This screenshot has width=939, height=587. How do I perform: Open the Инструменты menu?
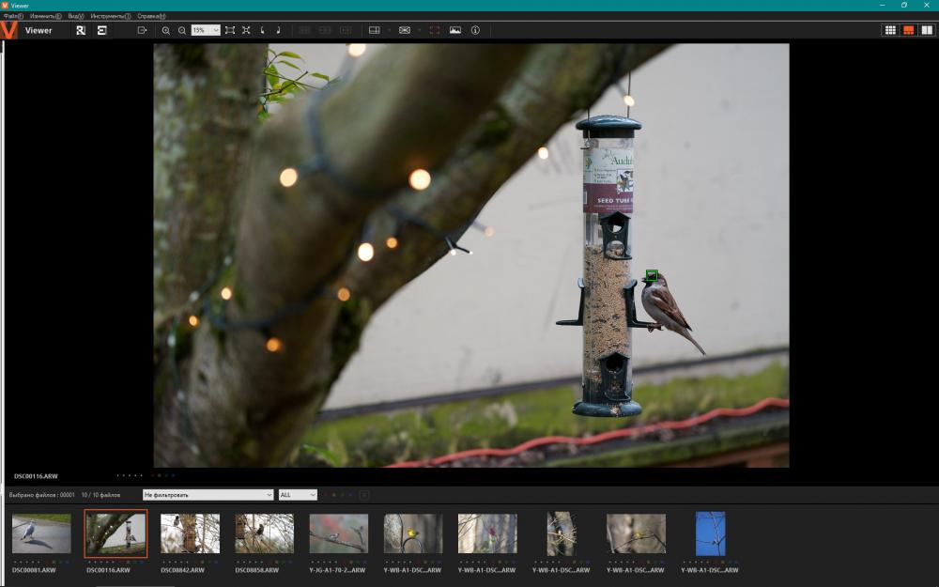[x=111, y=16]
